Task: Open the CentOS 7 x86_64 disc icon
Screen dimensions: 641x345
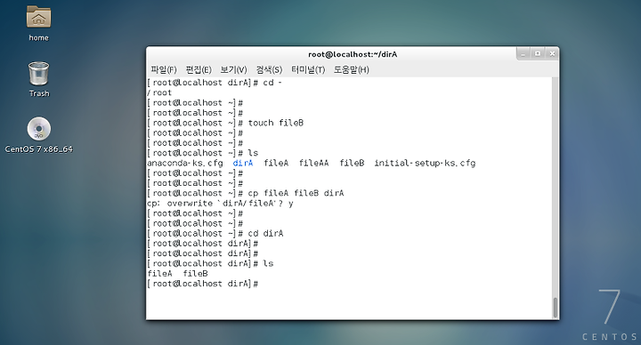Action: [x=39, y=129]
